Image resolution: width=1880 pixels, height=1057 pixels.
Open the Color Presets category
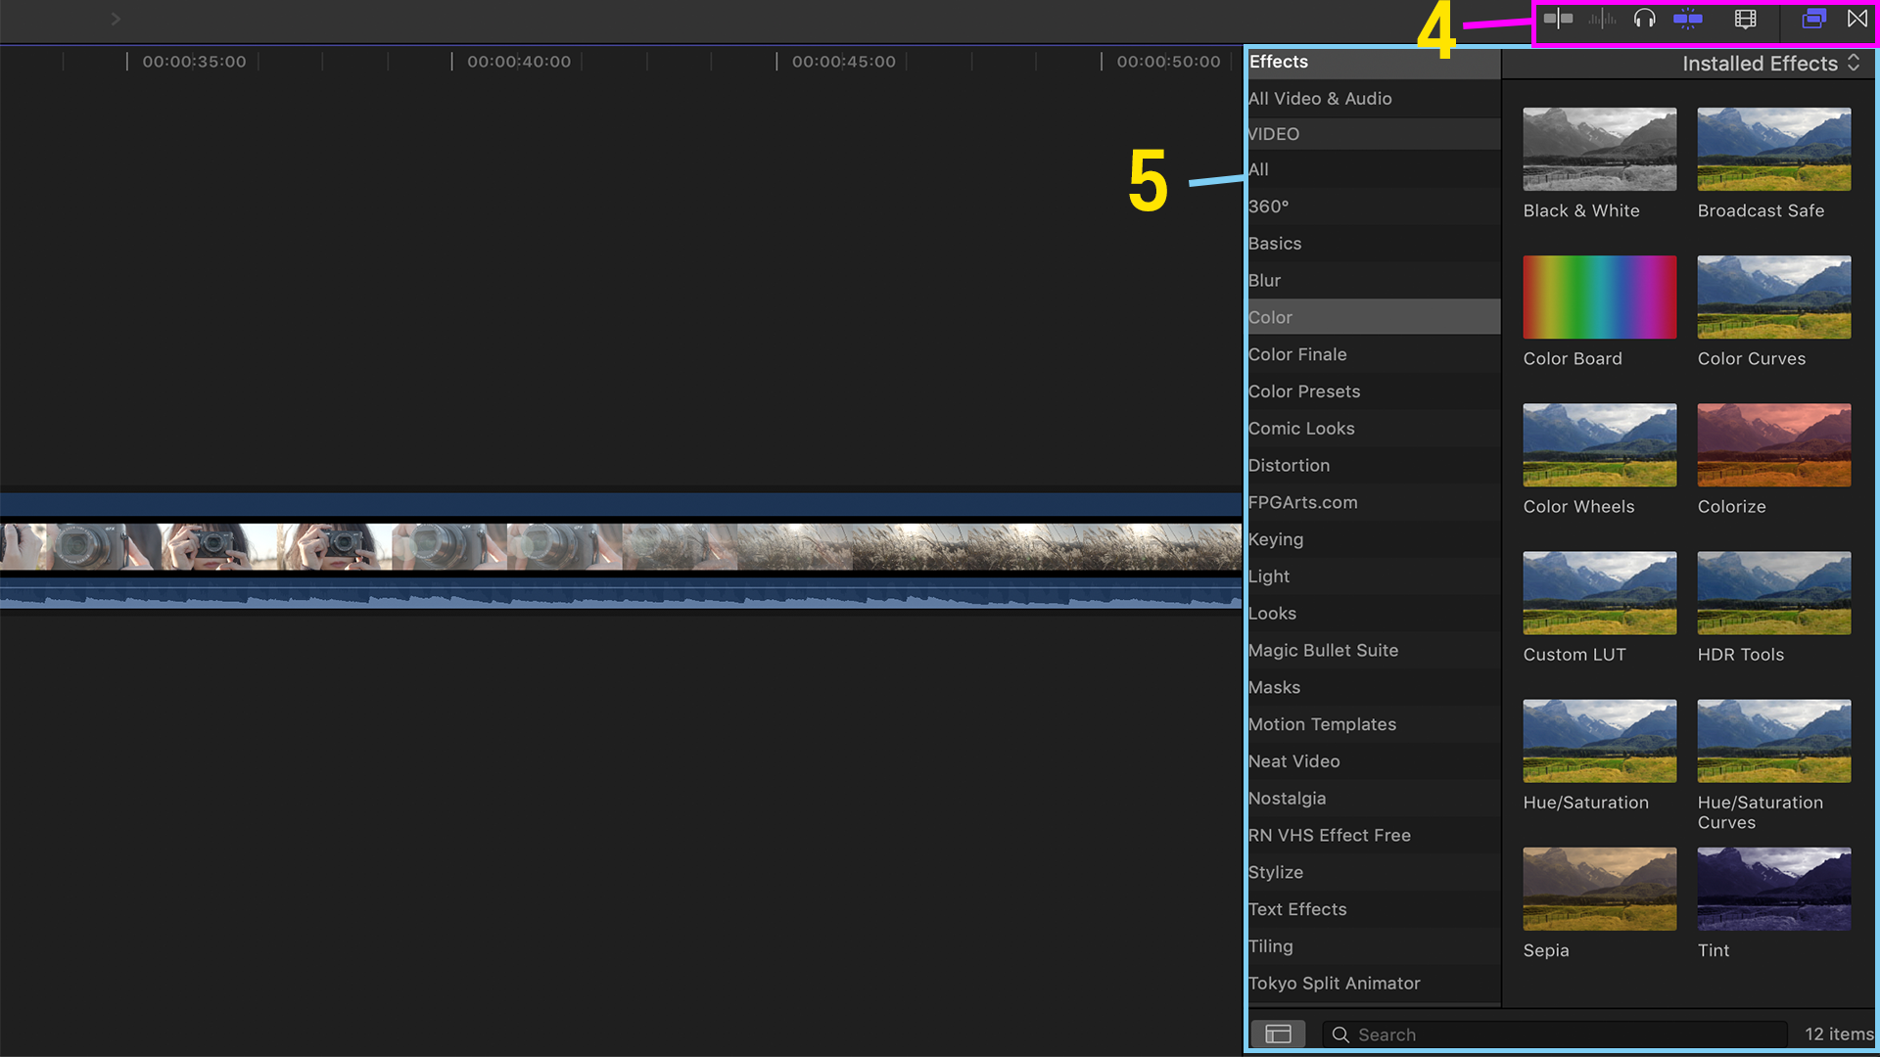[1304, 391]
